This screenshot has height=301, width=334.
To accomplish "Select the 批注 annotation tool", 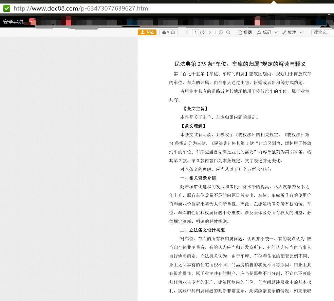I will coord(289,32).
